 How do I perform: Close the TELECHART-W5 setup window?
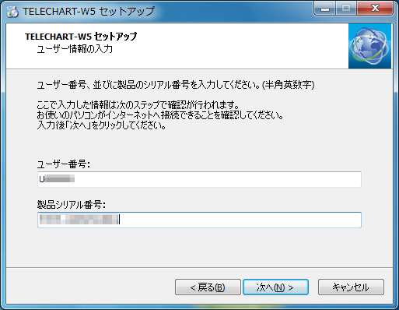pos(375,9)
